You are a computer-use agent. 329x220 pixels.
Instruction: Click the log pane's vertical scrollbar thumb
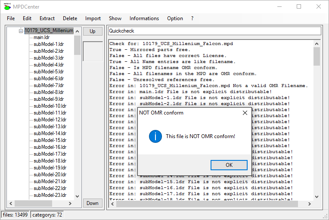pos(317,57)
